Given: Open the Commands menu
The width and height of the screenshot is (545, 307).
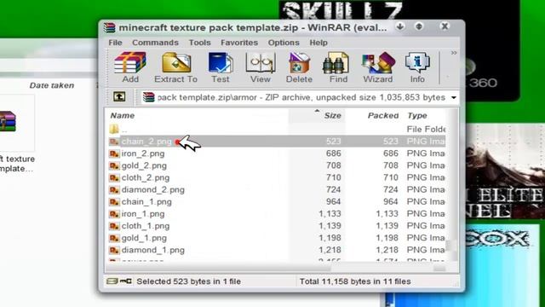Looking at the screenshot, I should pyautogui.click(x=155, y=43).
